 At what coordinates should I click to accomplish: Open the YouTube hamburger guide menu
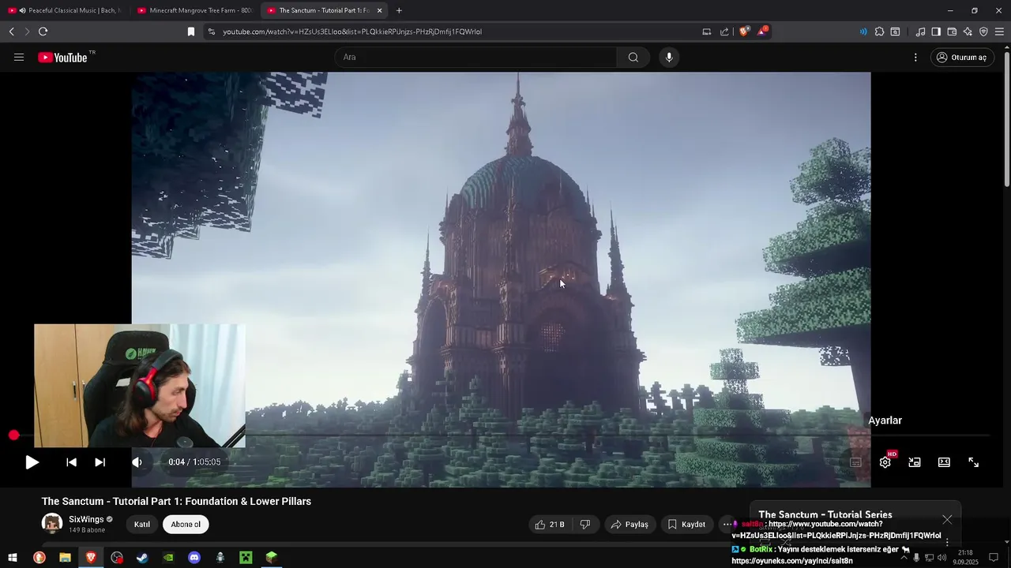[19, 58]
